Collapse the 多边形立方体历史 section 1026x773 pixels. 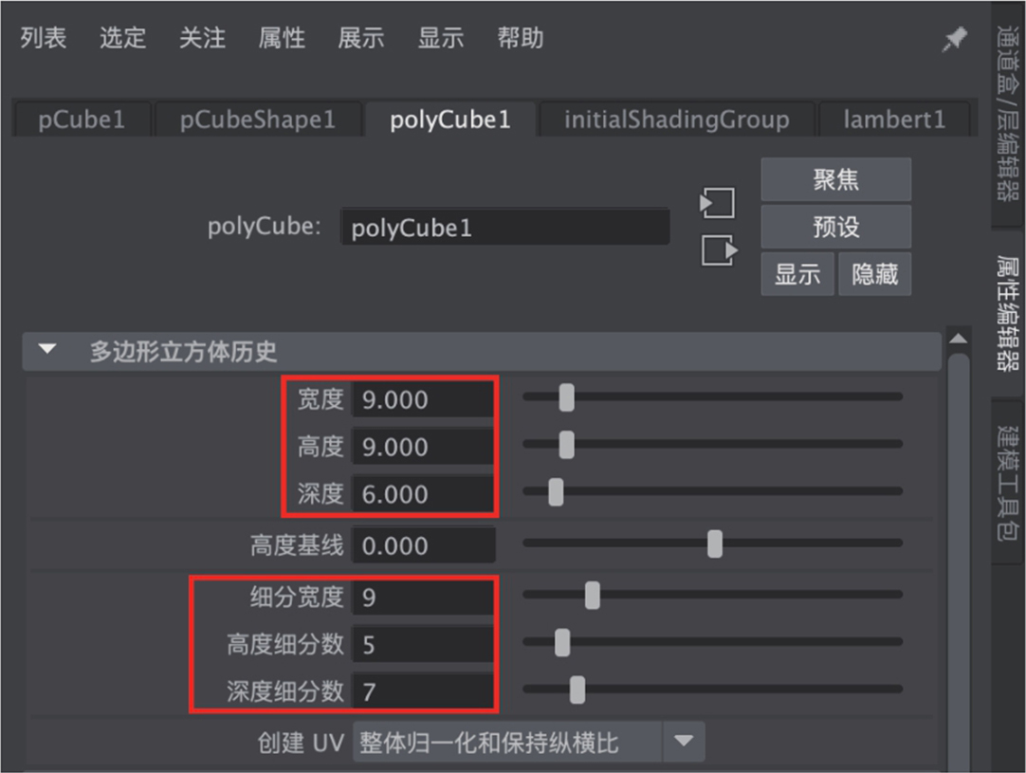47,350
